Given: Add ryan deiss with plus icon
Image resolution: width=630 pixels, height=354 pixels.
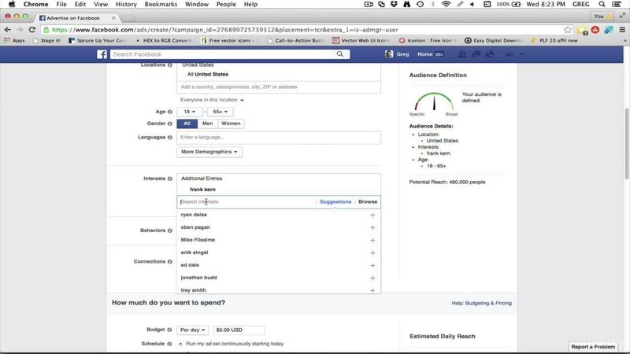Looking at the screenshot, I should coord(372,215).
